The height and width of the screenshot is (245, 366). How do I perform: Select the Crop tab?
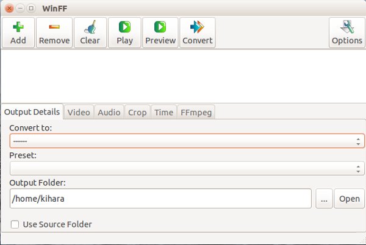(x=137, y=112)
